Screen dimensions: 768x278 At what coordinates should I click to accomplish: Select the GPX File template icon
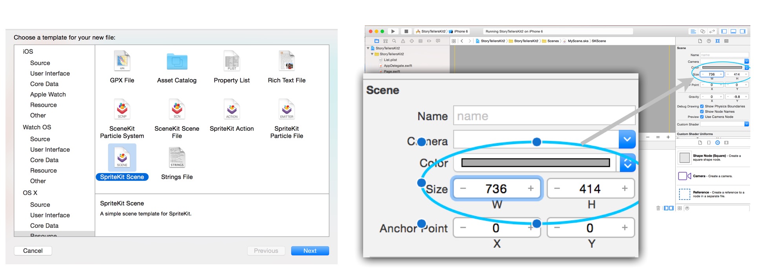pos(122,61)
